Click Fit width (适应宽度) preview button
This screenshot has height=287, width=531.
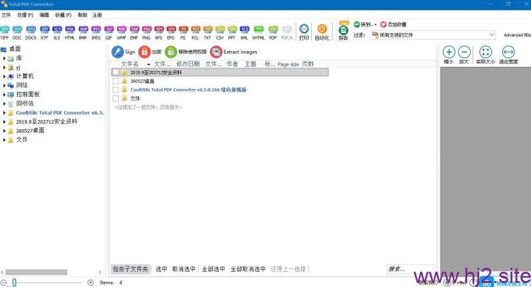tap(508, 55)
